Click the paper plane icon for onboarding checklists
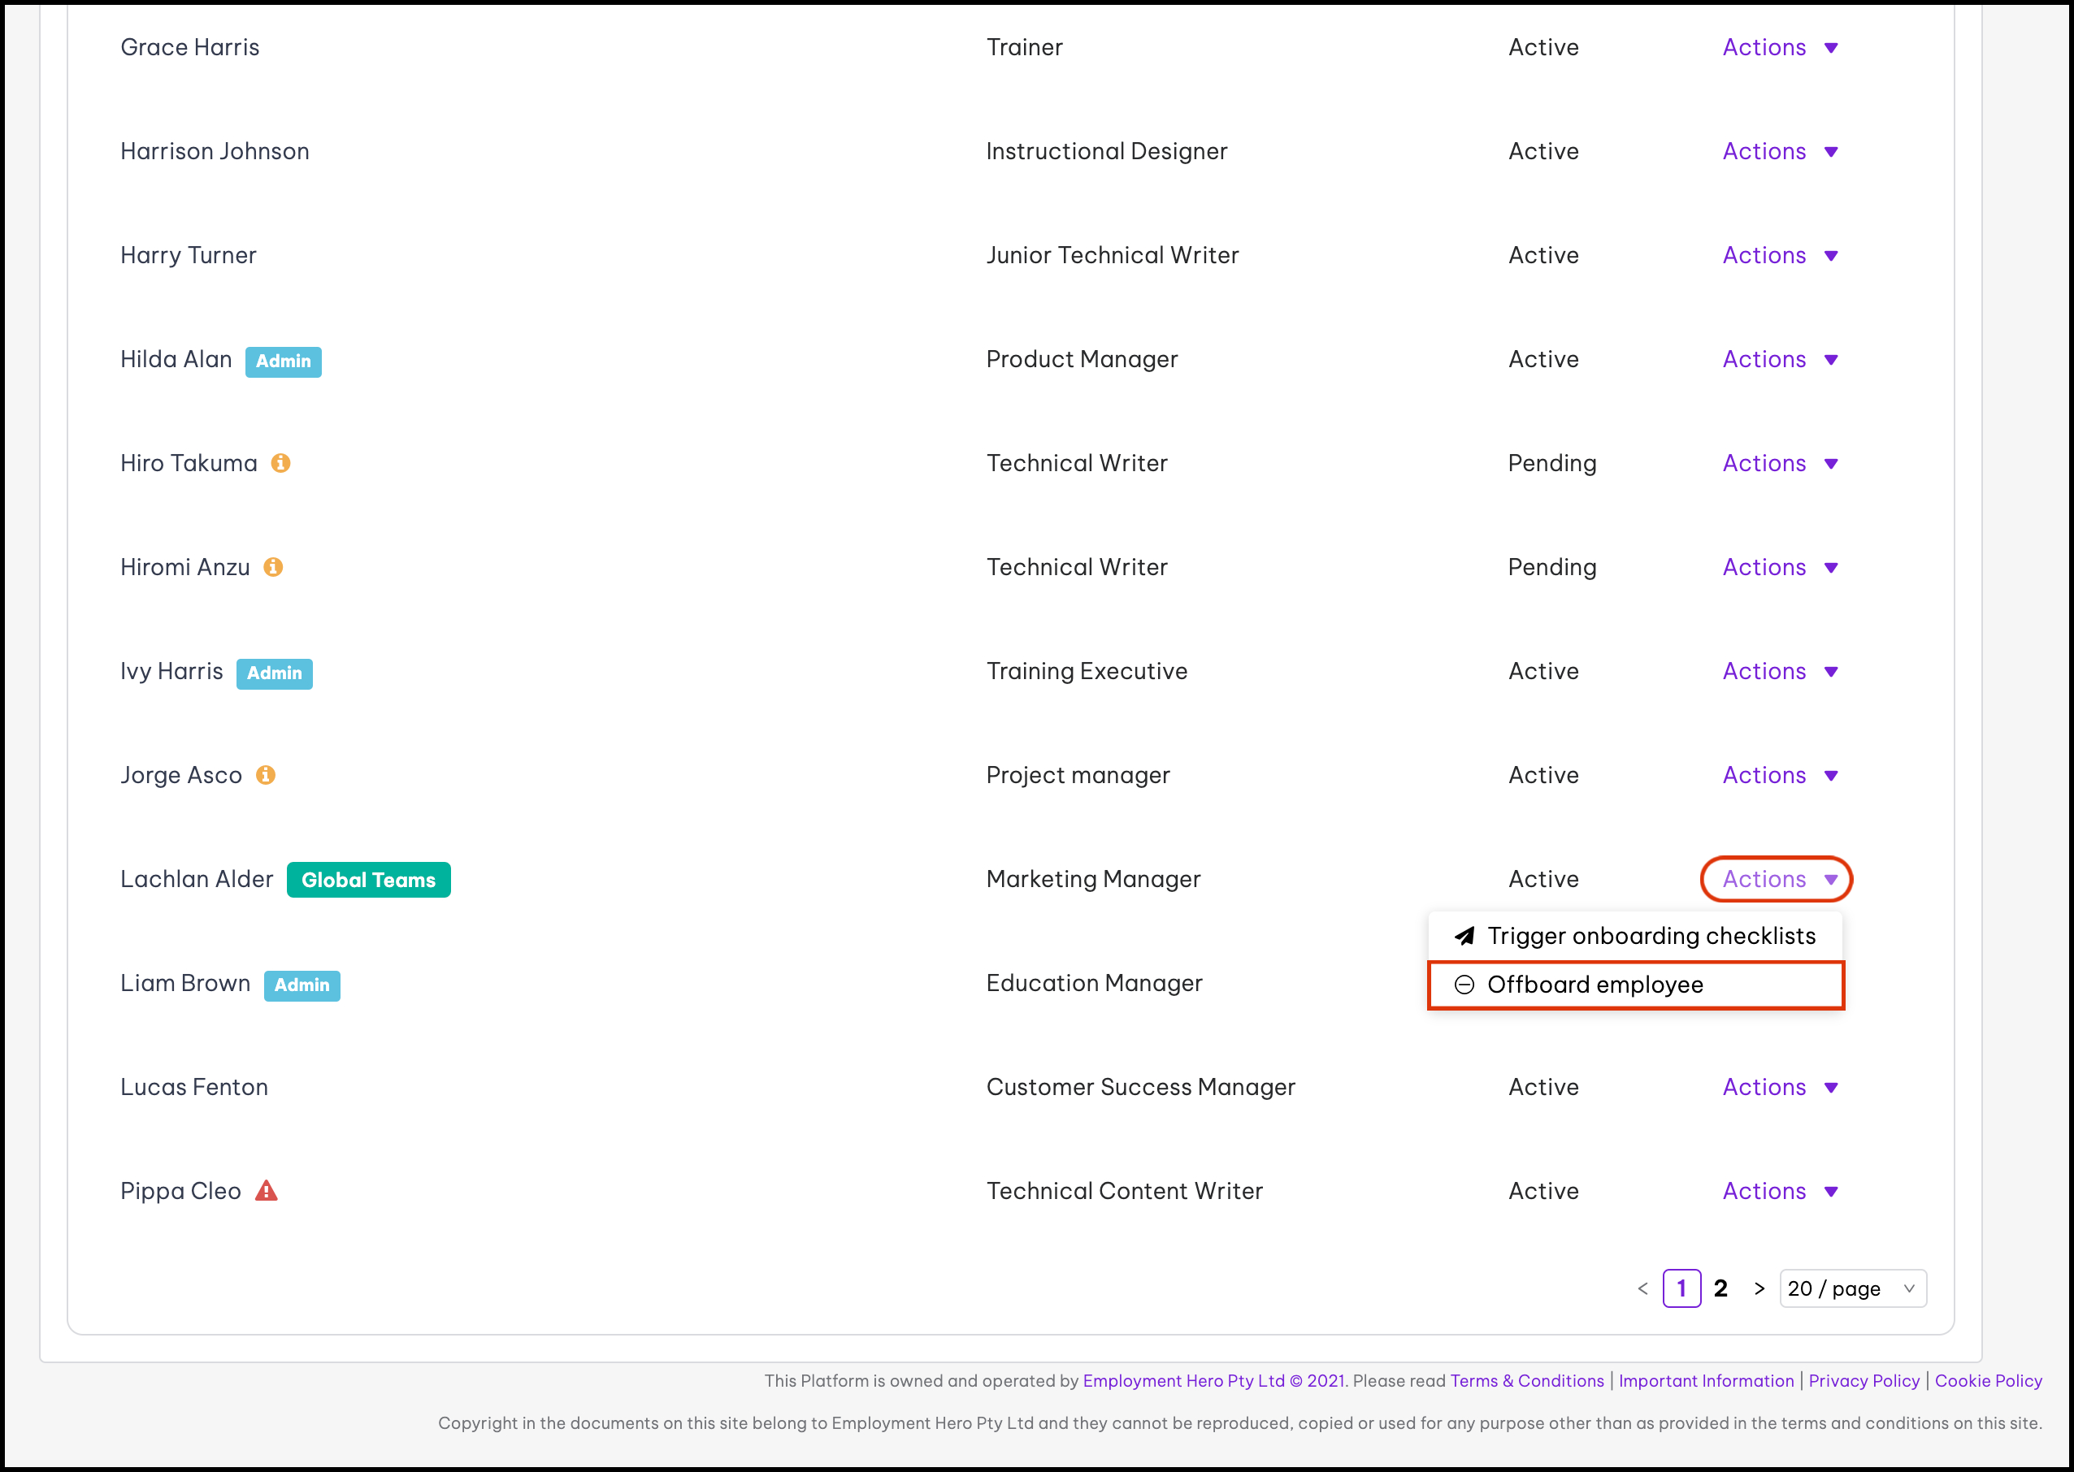This screenshot has height=1472, width=2074. click(1464, 935)
